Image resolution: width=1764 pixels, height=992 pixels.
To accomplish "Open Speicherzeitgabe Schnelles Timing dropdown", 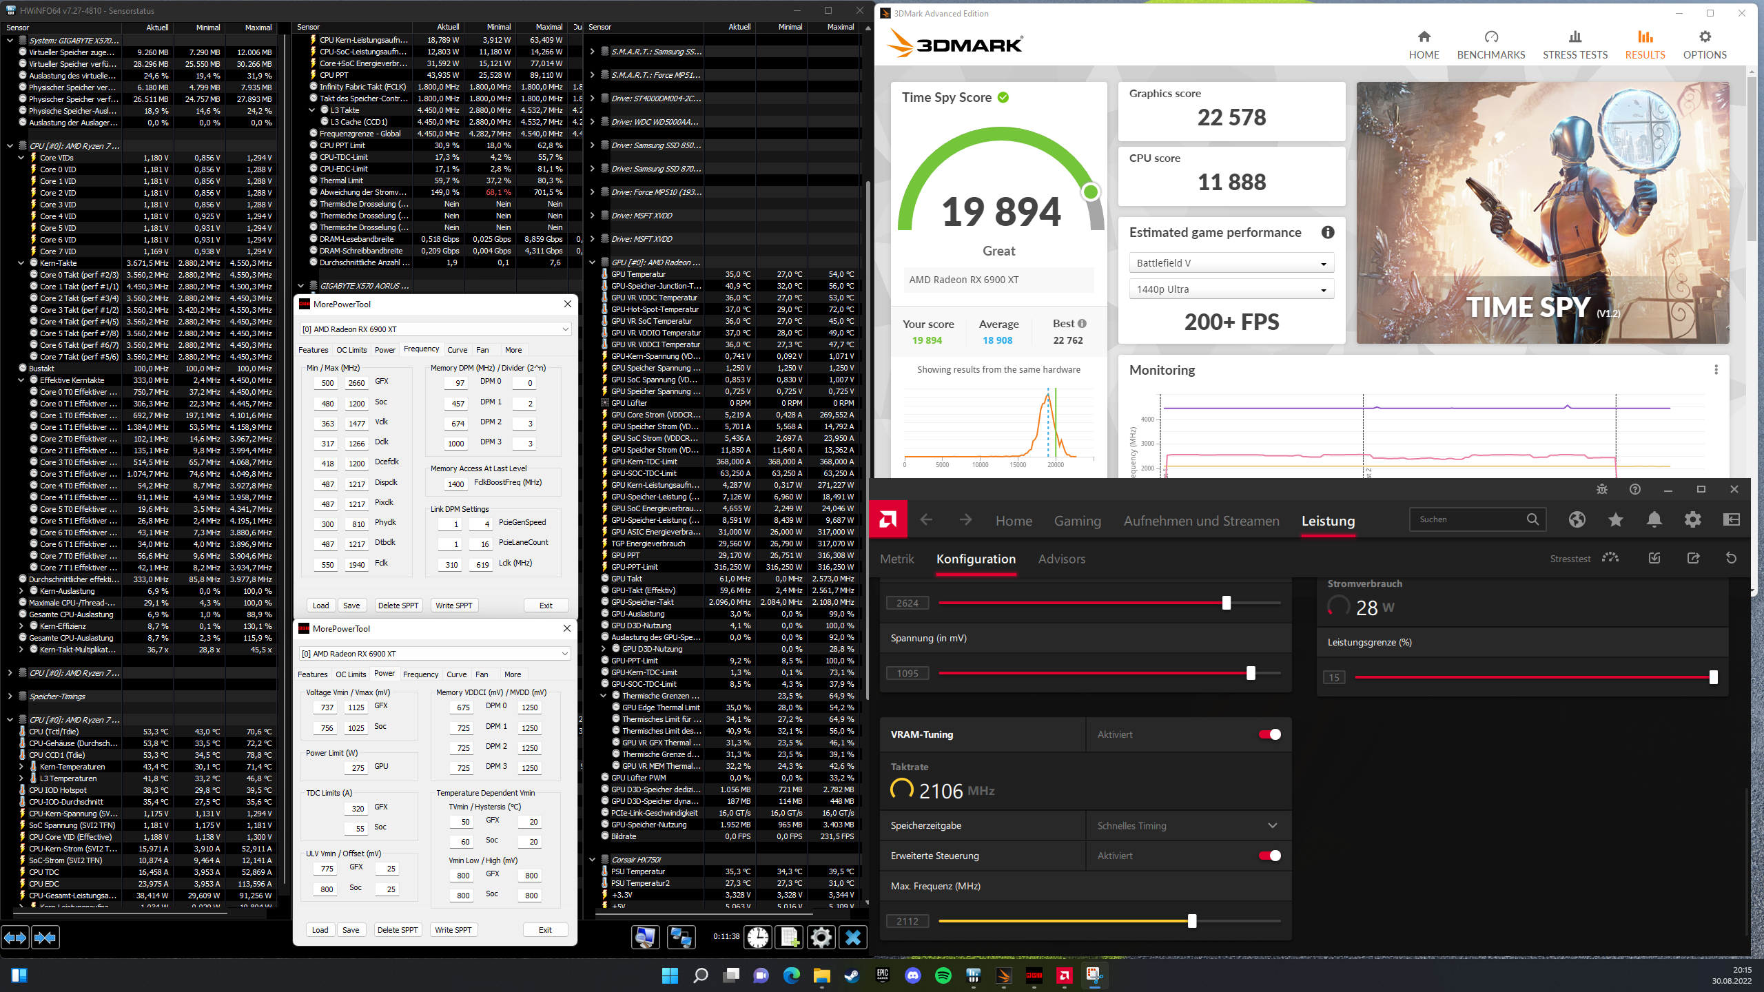I will [x=1187, y=825].
